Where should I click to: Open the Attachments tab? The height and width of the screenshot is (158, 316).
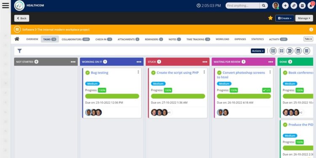point(129,39)
